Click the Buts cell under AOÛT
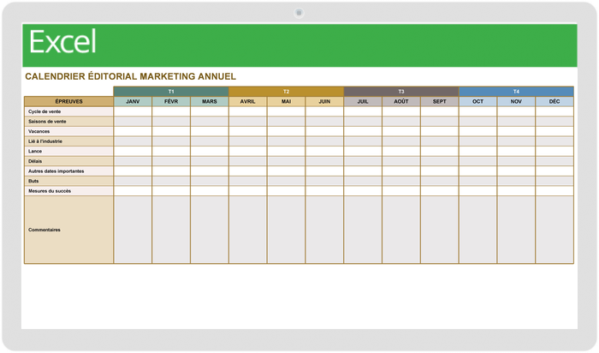599x353 pixels. [401, 181]
